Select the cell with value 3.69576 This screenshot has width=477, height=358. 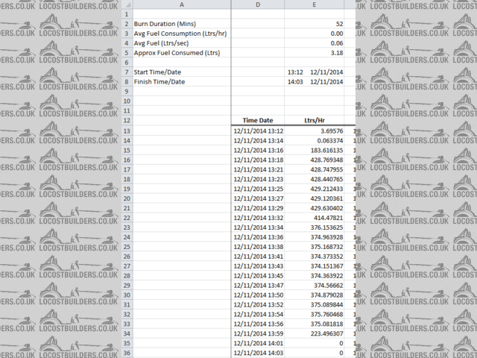tap(315, 131)
